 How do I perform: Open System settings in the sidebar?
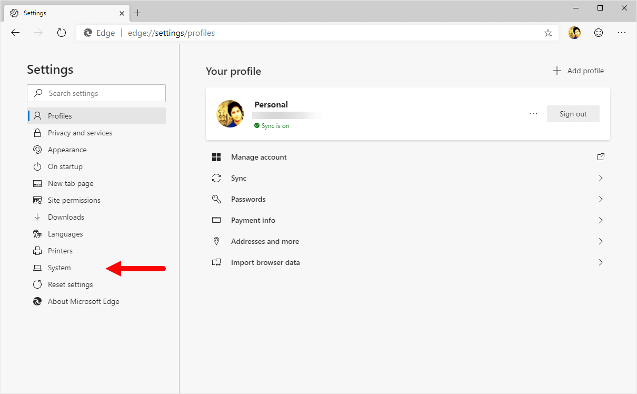click(x=96, y=268)
